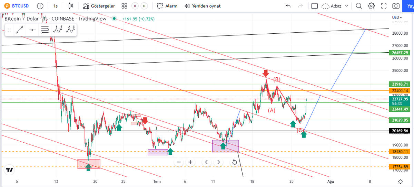
Task: Open indicator templates grid icon
Action: (x=124, y=6)
